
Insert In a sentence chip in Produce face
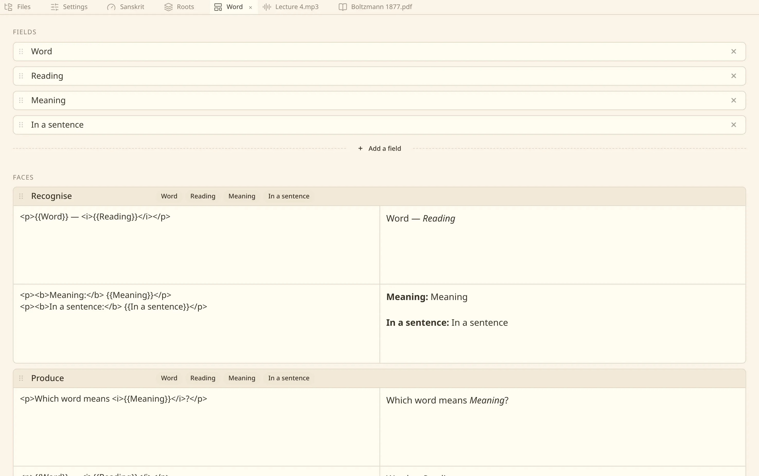(x=289, y=378)
